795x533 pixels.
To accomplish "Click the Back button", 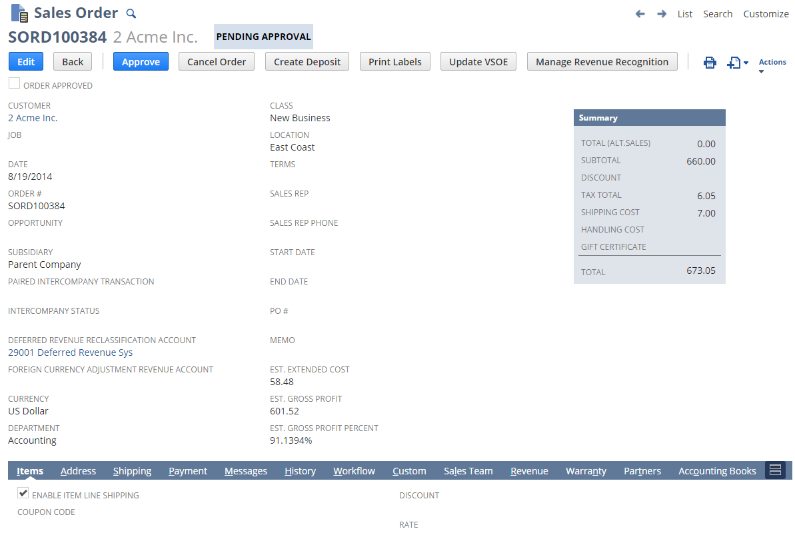I will tap(73, 61).
